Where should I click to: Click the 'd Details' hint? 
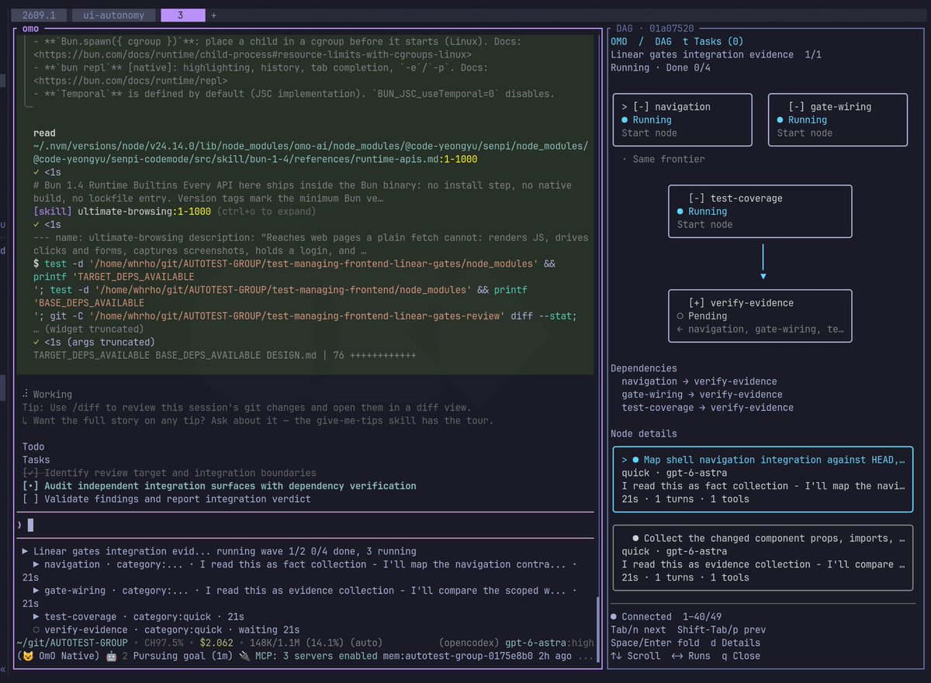[735, 643]
